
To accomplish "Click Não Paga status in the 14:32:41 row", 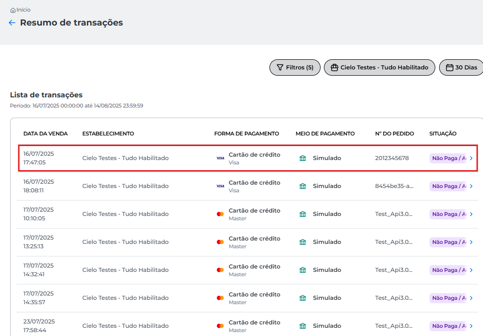I will (x=448, y=270).
